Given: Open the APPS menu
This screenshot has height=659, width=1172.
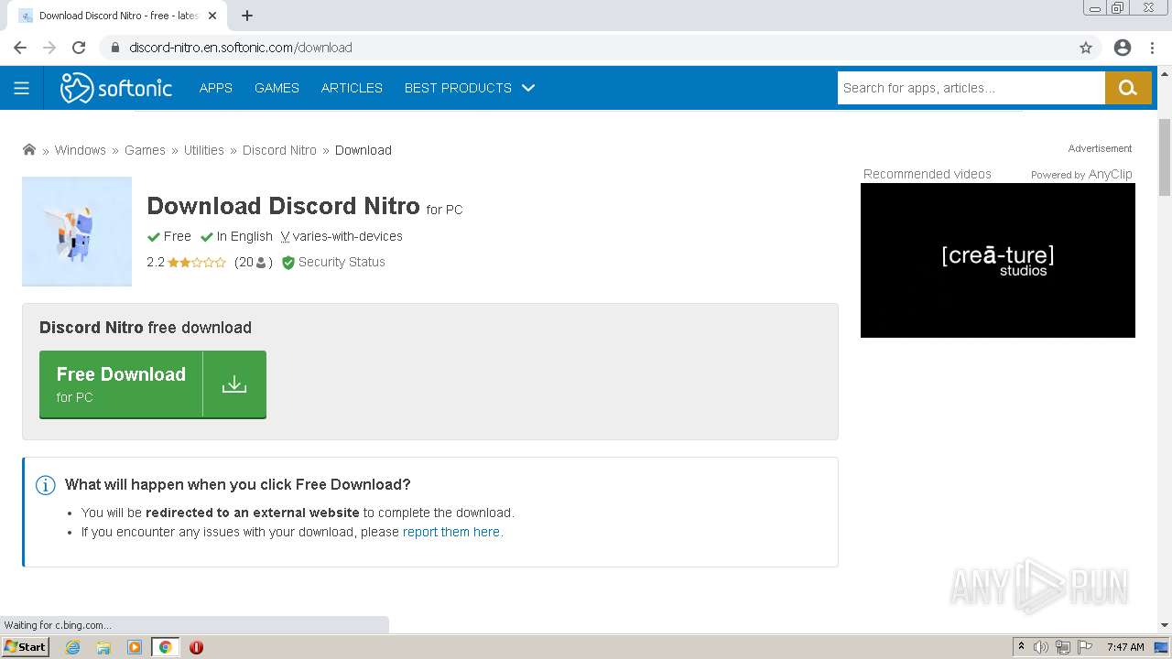Looking at the screenshot, I should coord(216,88).
